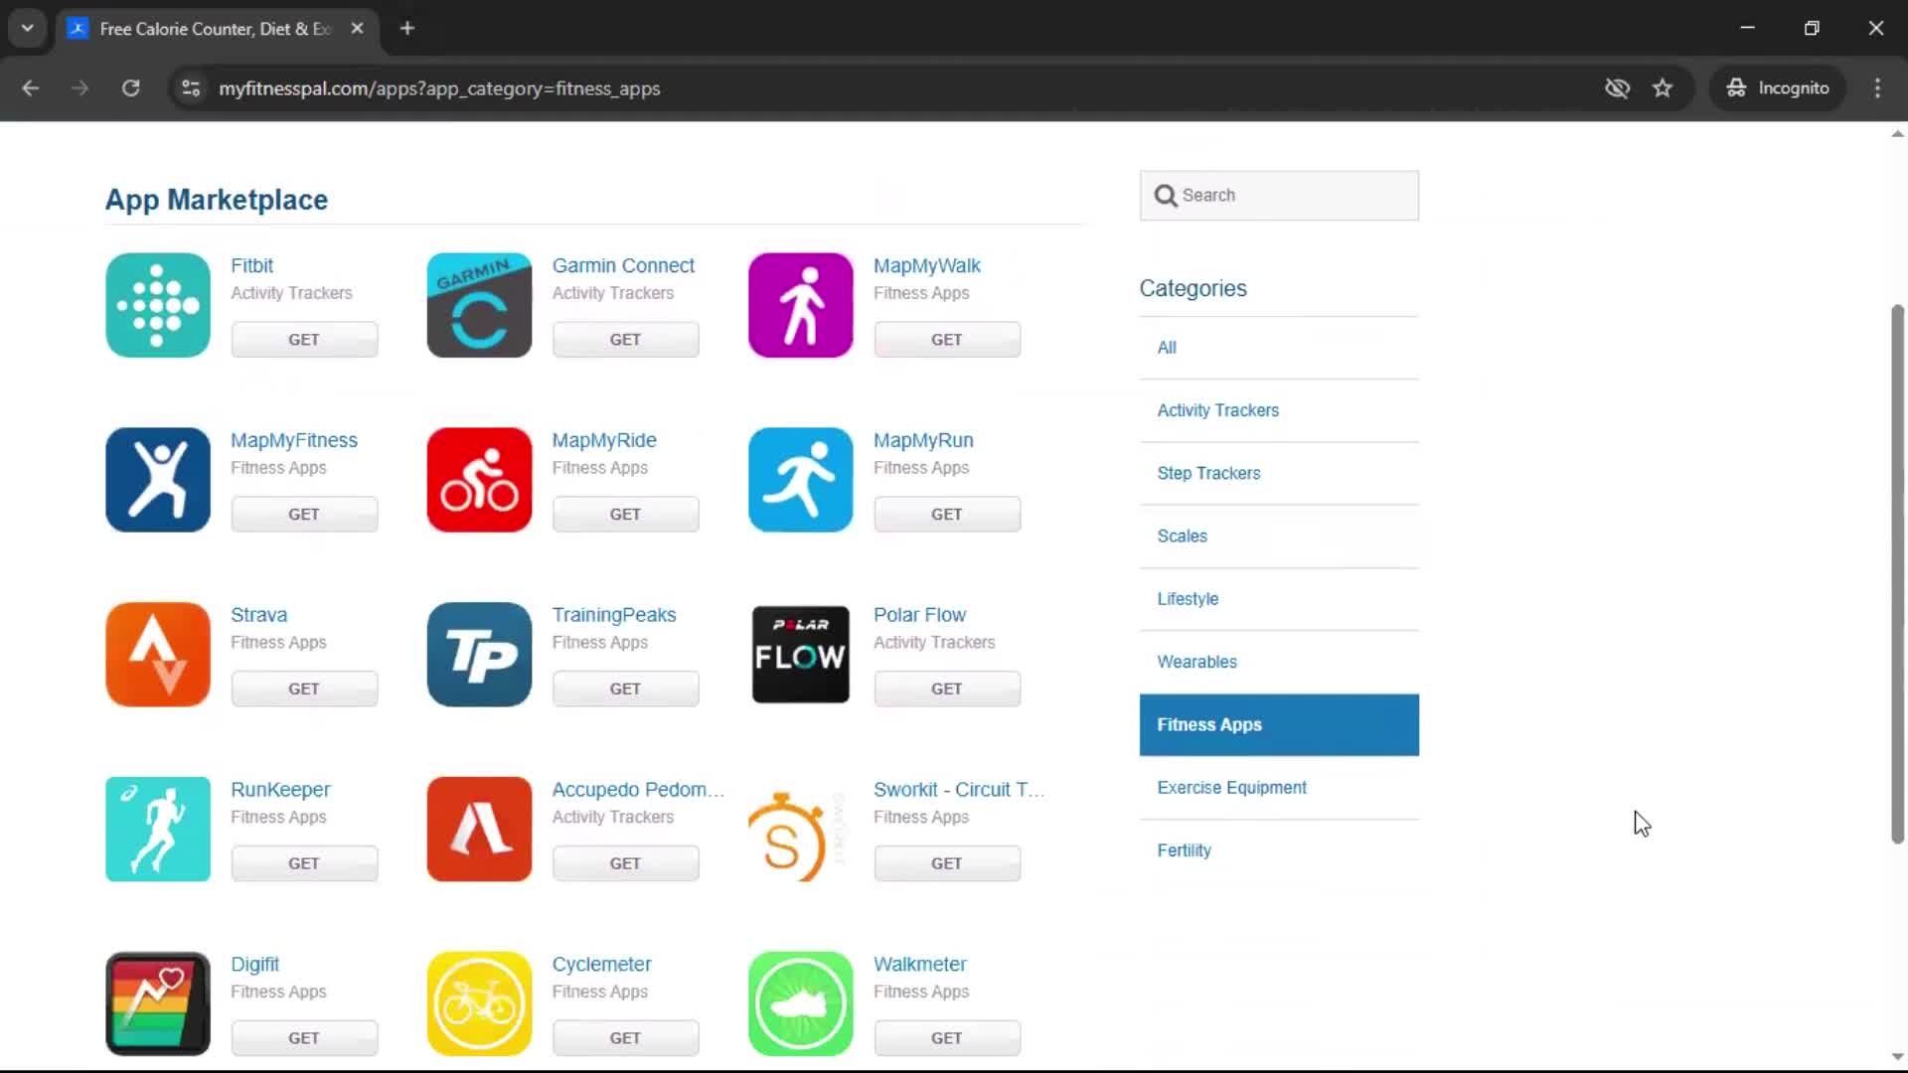The width and height of the screenshot is (1908, 1073).
Task: Click the app Search input field
Action: pos(1279,196)
